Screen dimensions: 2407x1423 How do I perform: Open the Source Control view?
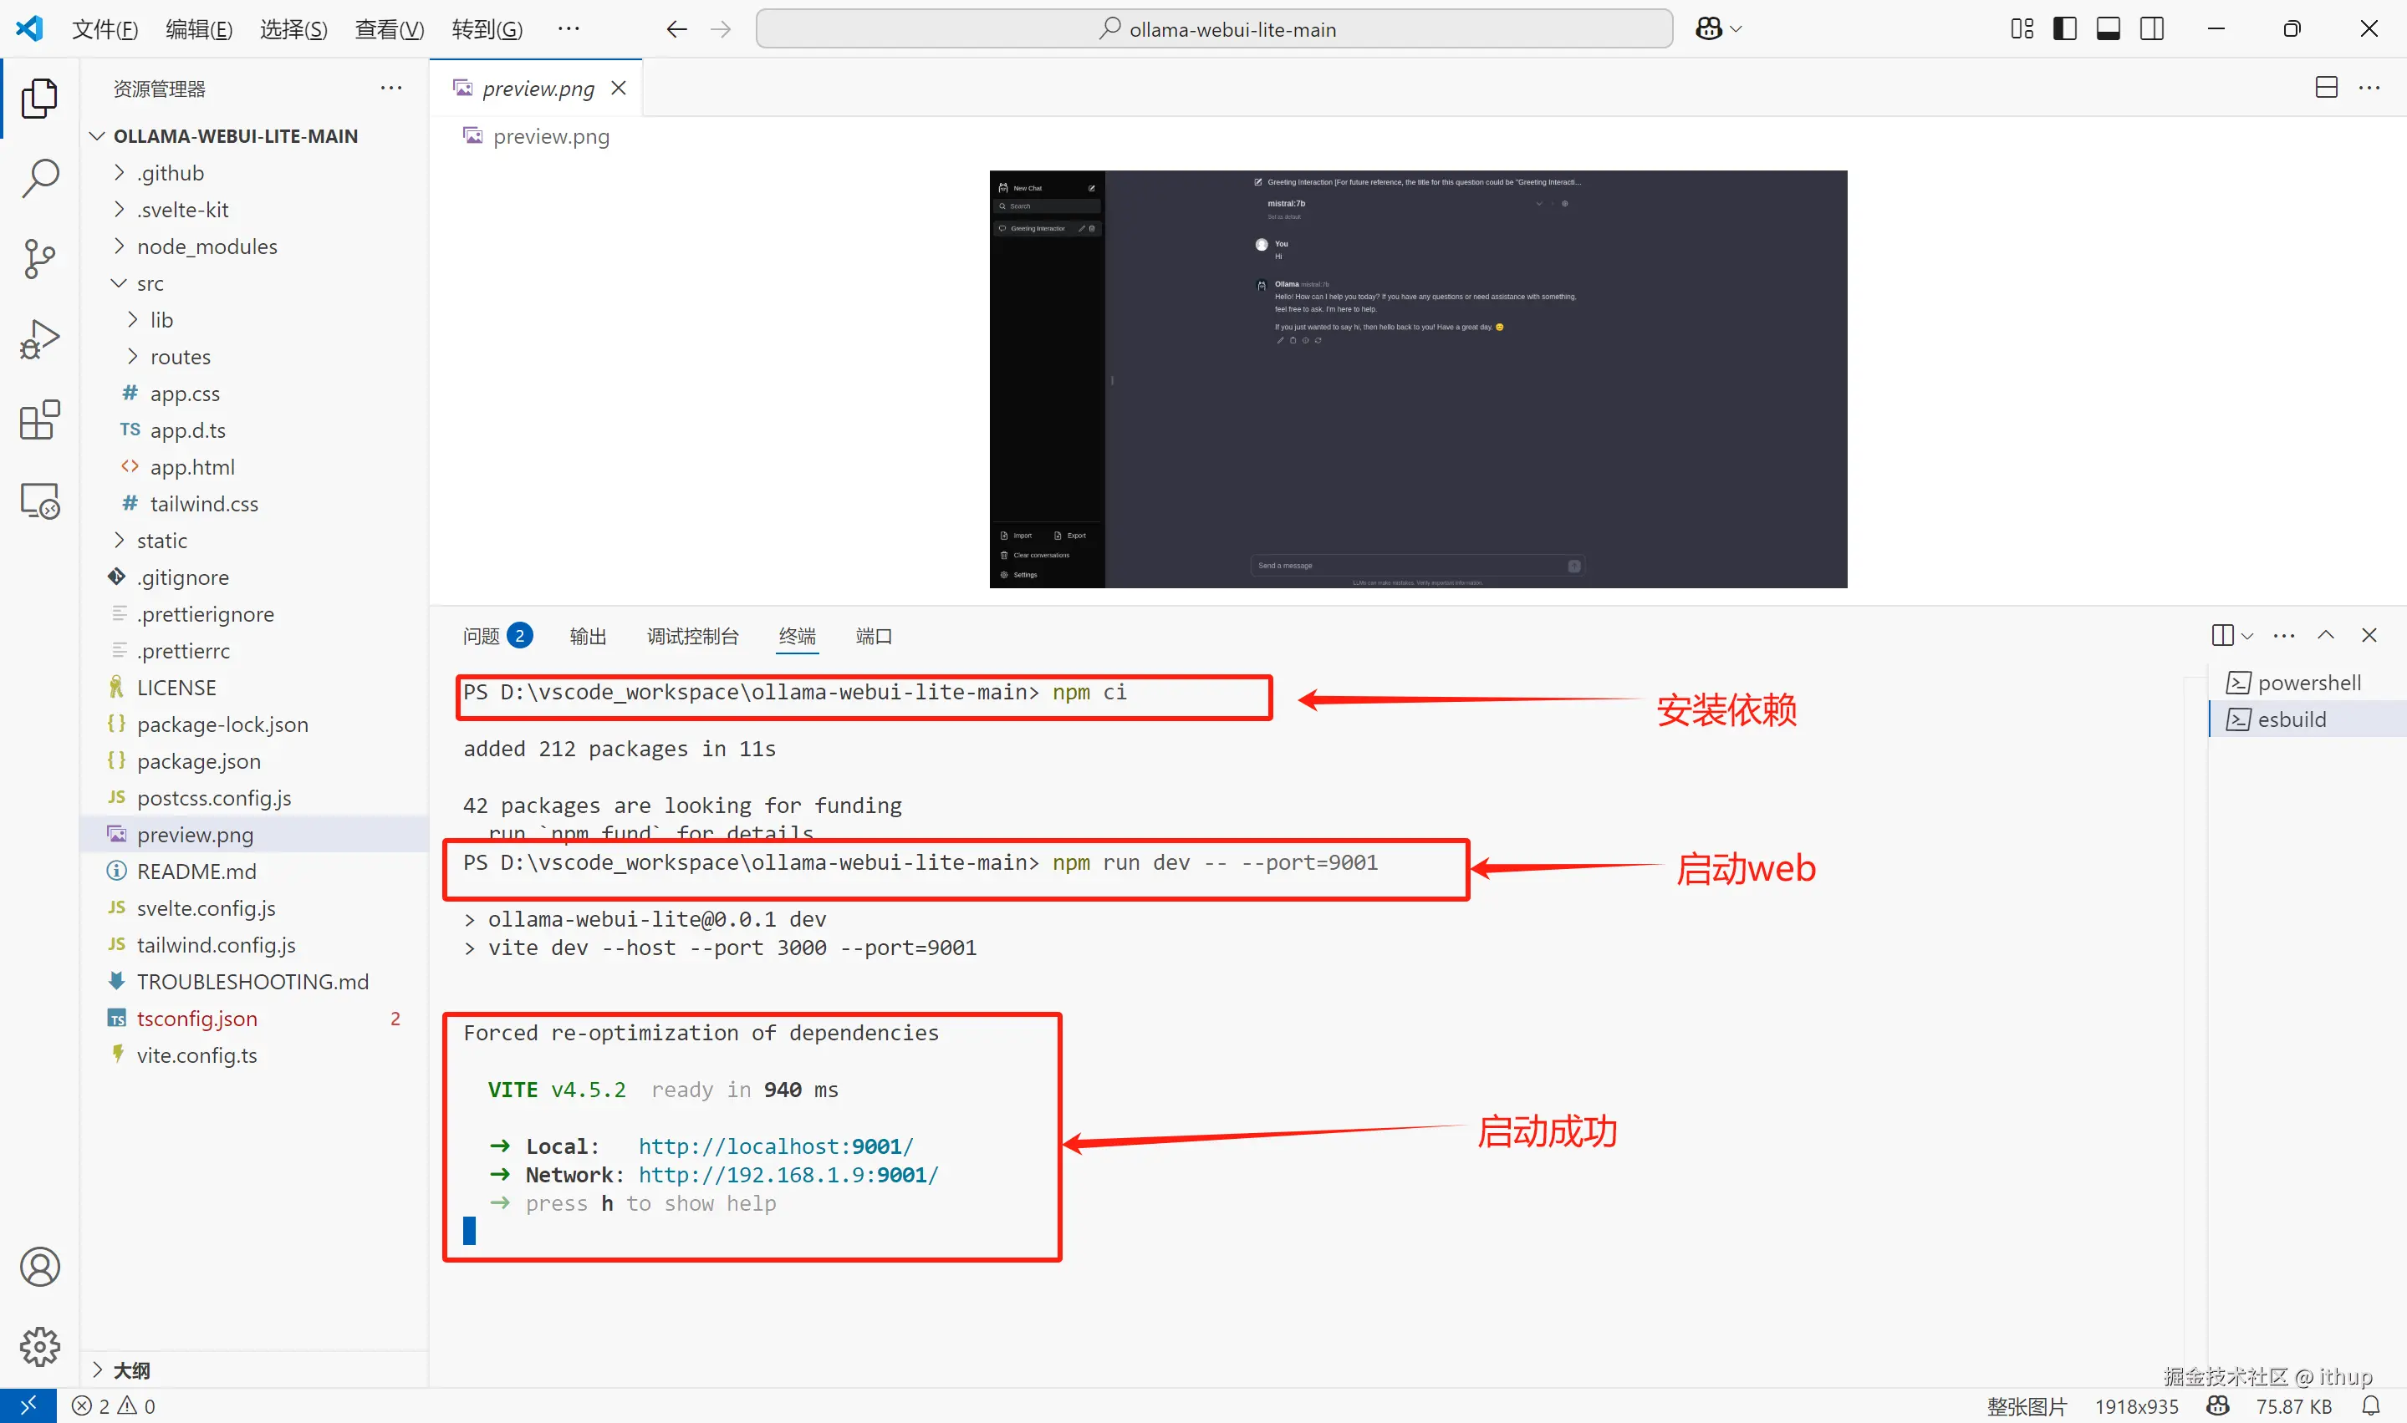[39, 259]
